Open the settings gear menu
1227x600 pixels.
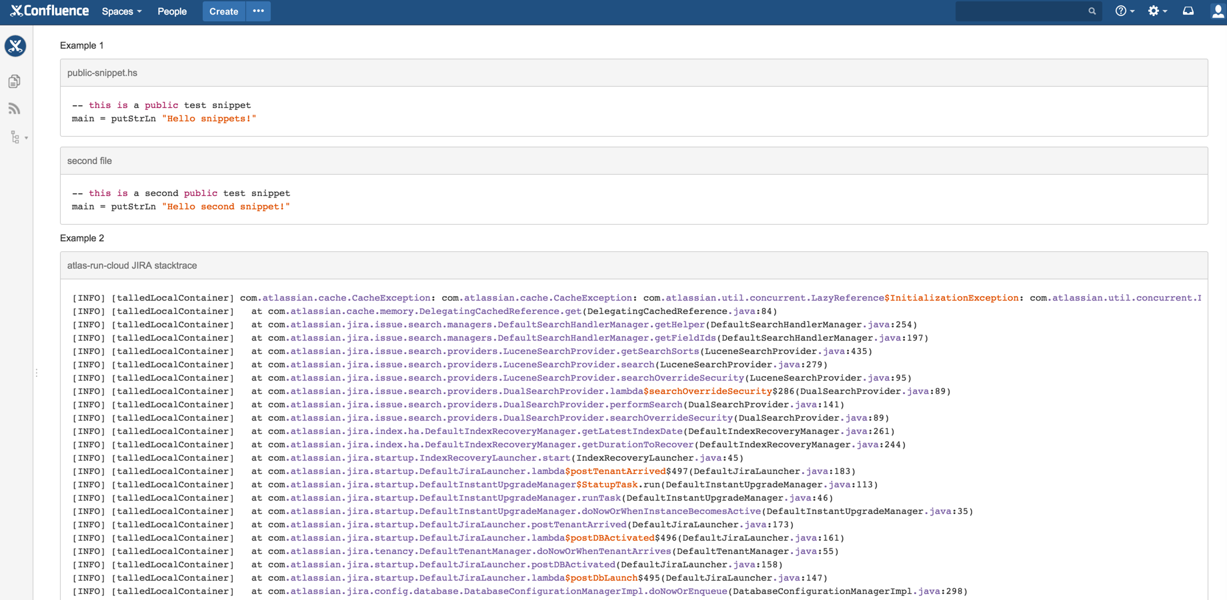tap(1157, 11)
